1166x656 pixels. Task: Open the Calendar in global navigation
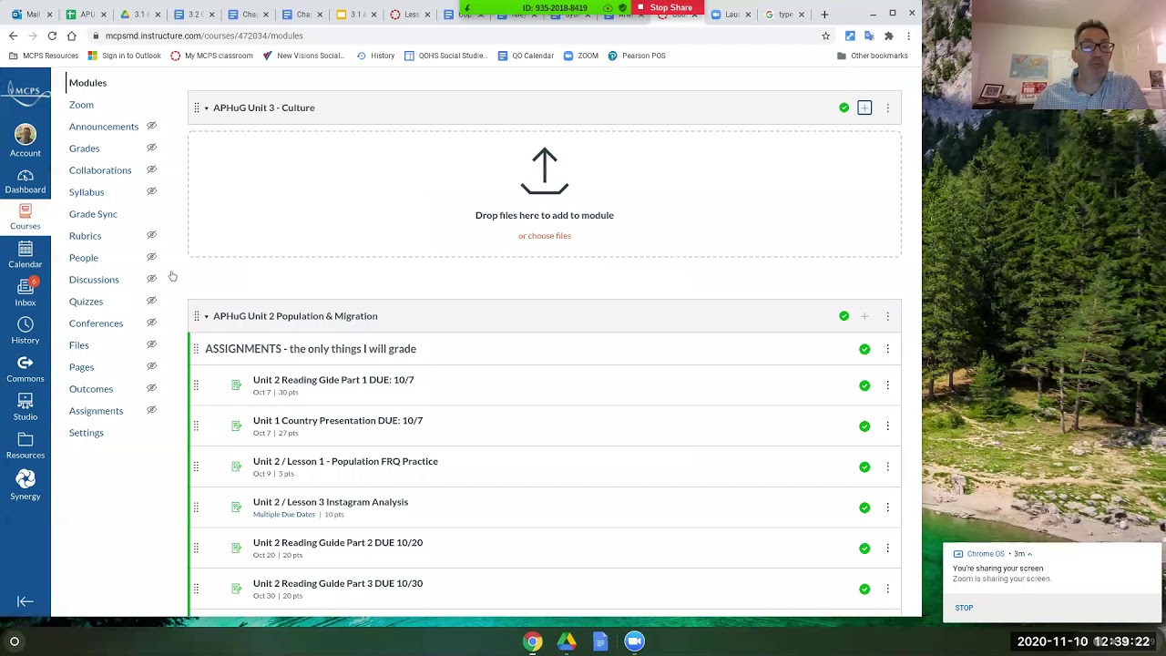(26, 255)
